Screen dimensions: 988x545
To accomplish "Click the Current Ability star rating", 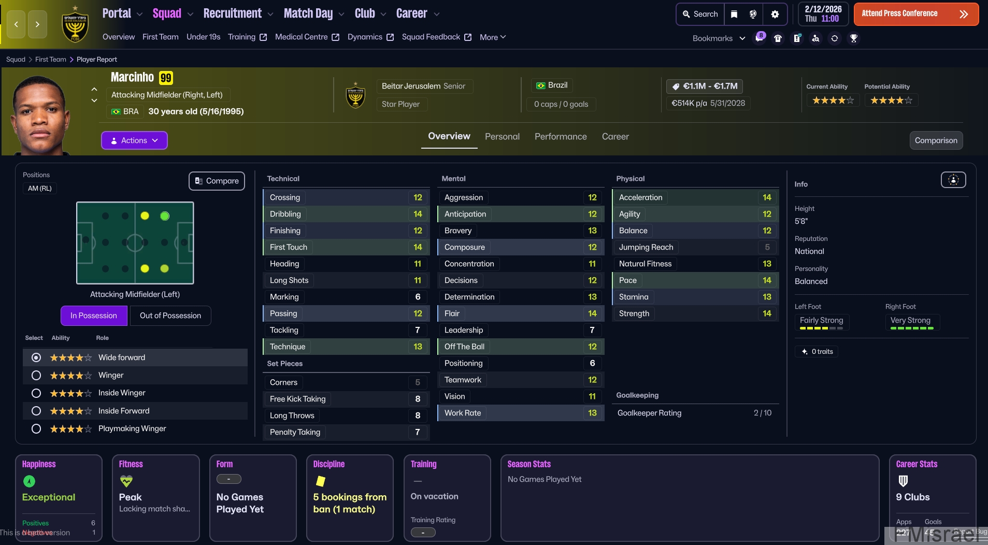I will point(833,101).
